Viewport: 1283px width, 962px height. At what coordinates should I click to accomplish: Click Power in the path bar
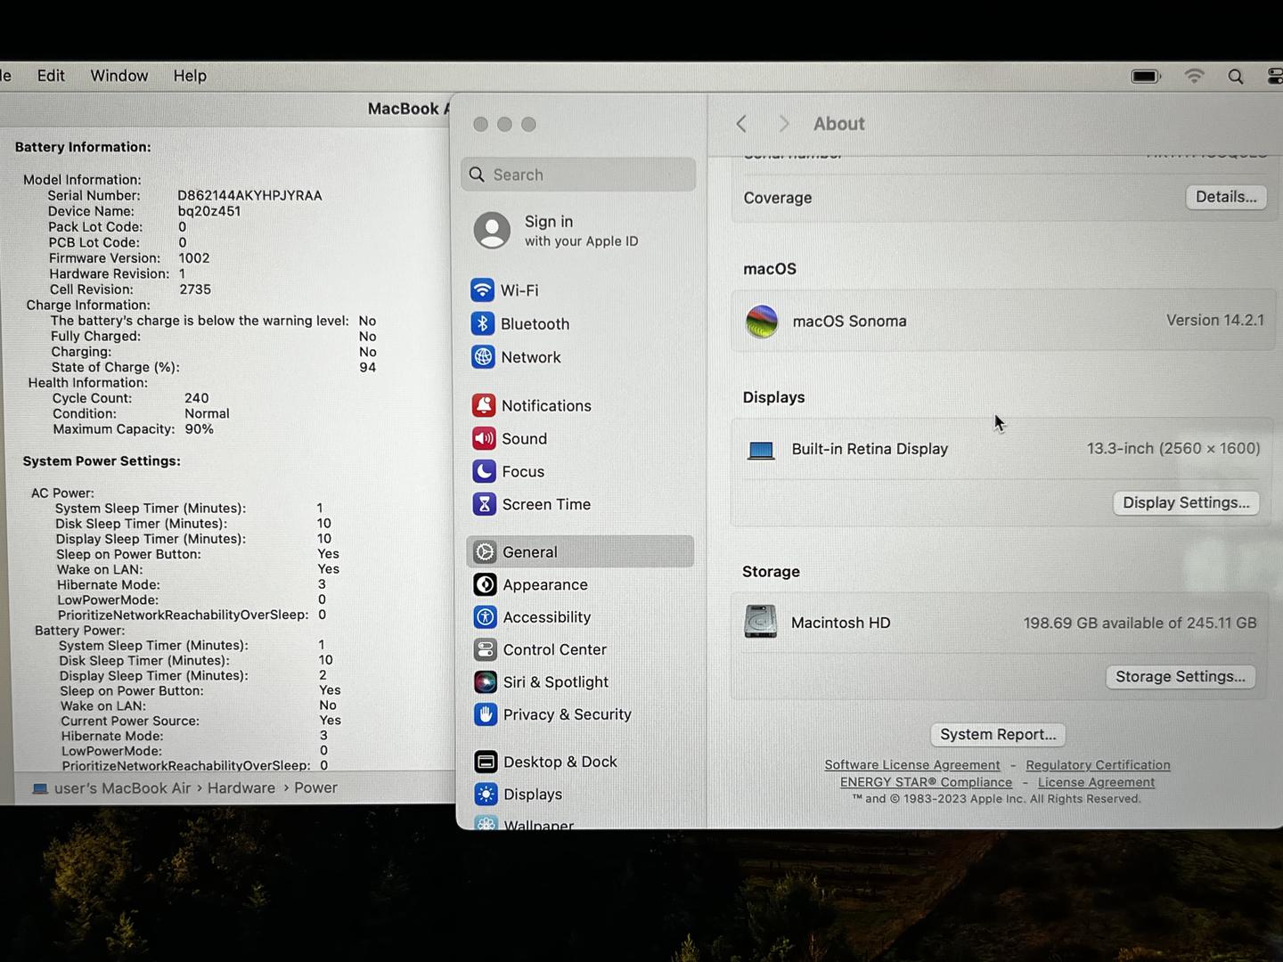point(315,788)
